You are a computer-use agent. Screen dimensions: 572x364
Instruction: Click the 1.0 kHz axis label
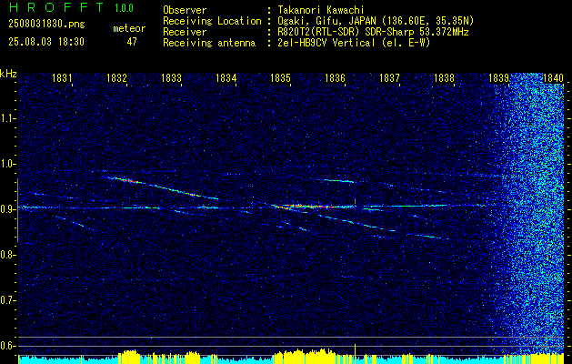click(7, 164)
